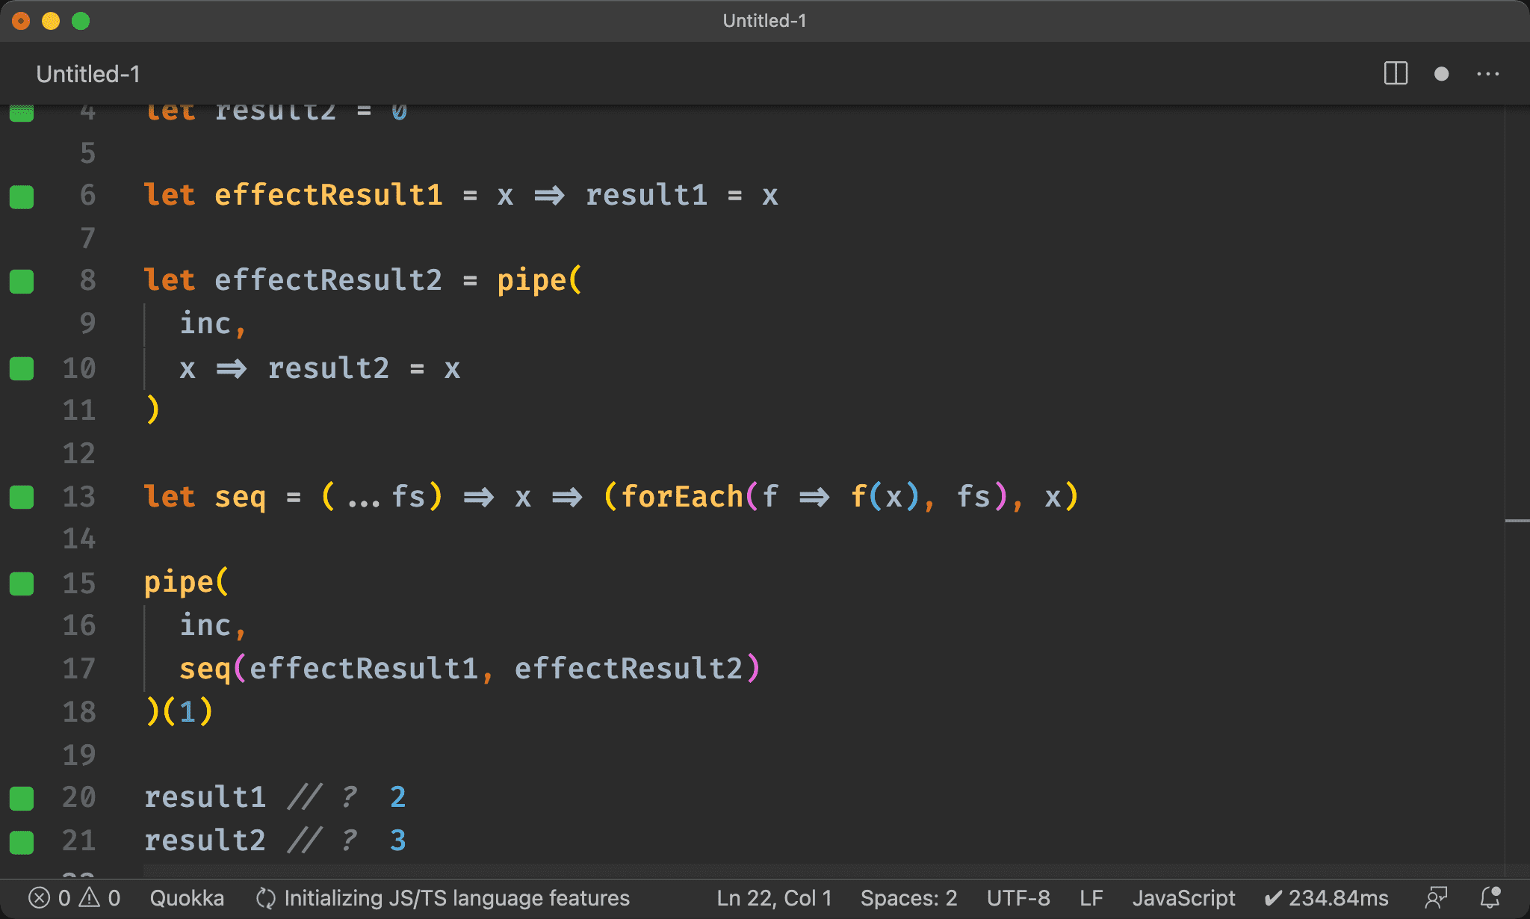1530x919 pixels.
Task: Click the inc argument on line 9
Action: [205, 324]
